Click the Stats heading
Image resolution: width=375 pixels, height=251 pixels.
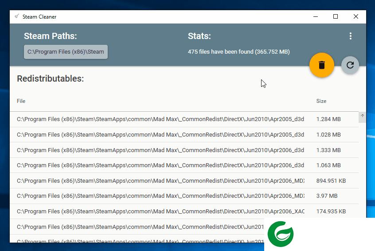(199, 36)
